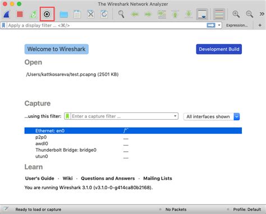The image size is (266, 214).
Task: Open capture options gear icon
Action: tap(47, 14)
